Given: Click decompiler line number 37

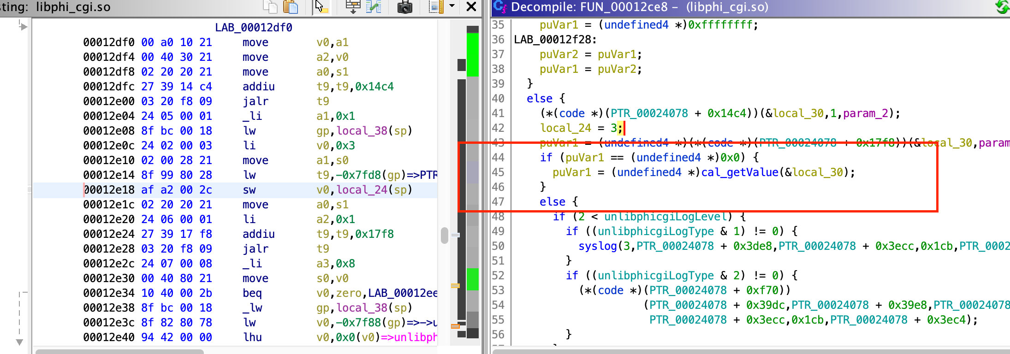Looking at the screenshot, I should 498,54.
